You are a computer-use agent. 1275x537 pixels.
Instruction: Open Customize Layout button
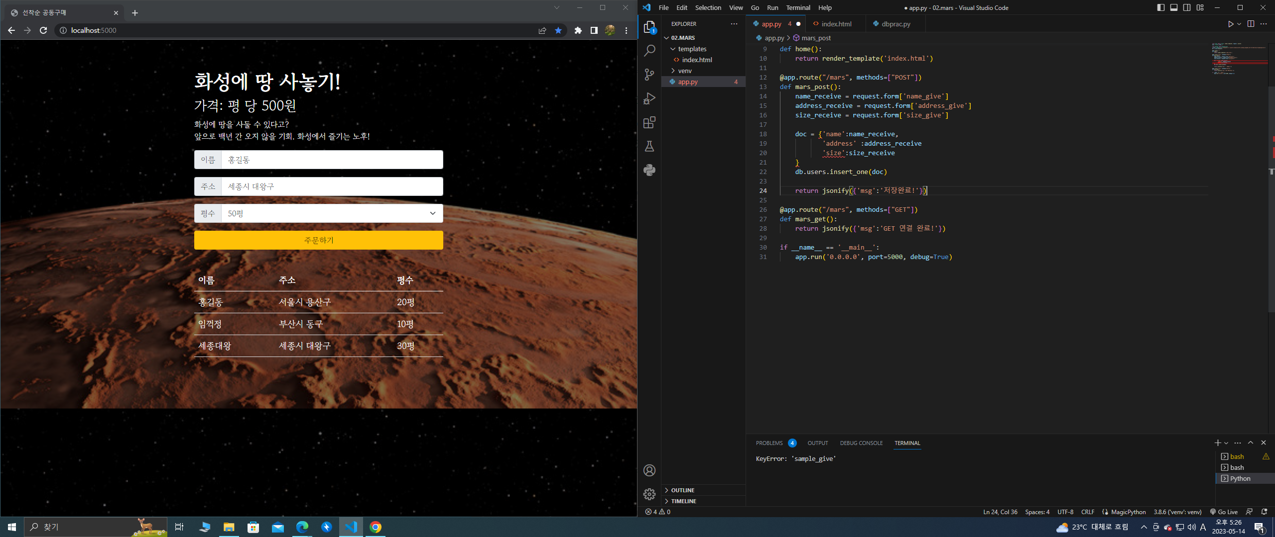click(1200, 7)
